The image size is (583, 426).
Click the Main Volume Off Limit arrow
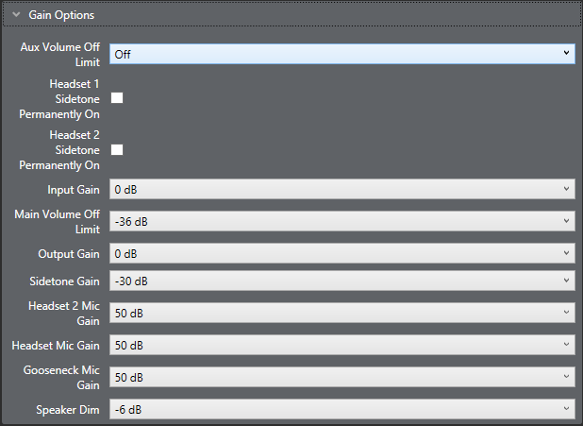tap(566, 222)
